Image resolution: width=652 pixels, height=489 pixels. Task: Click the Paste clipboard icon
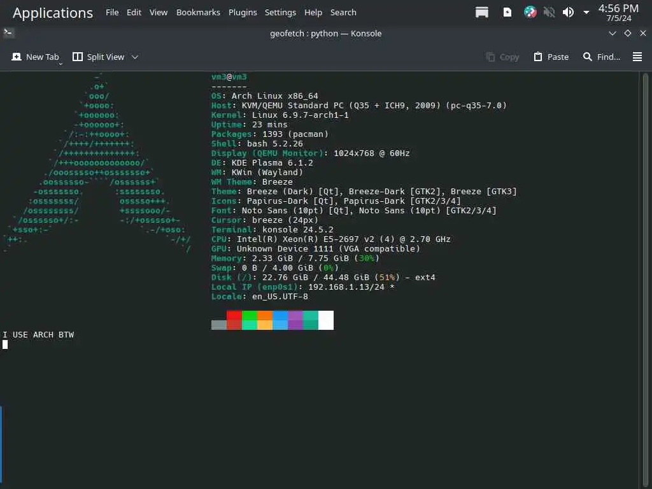click(x=537, y=57)
